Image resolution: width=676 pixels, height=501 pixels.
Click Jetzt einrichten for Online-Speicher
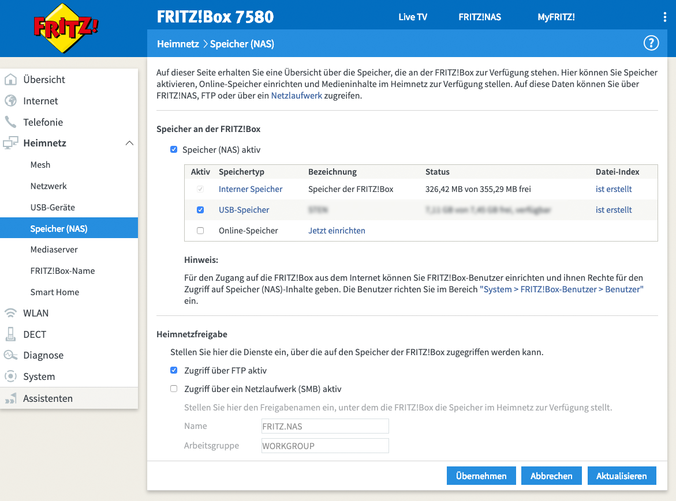(x=337, y=230)
